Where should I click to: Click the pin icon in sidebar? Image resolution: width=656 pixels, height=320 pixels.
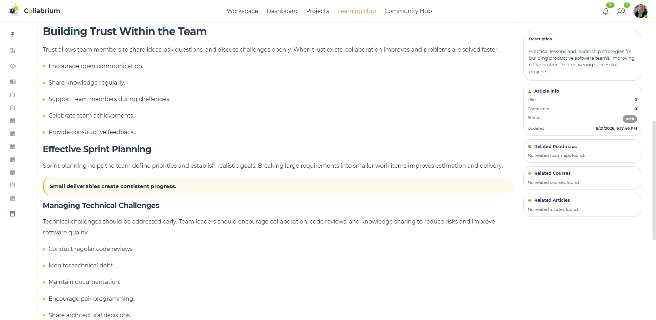(x=13, y=34)
